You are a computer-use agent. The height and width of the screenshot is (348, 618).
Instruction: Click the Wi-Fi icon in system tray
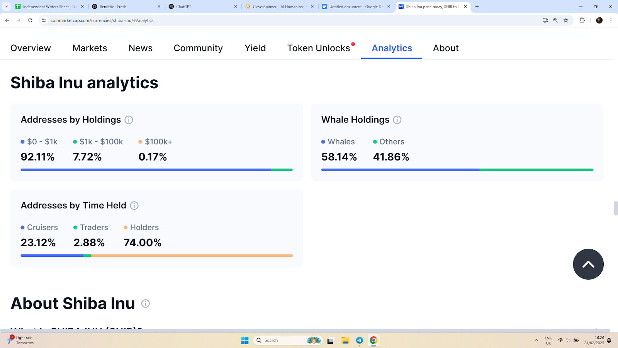[x=560, y=340]
